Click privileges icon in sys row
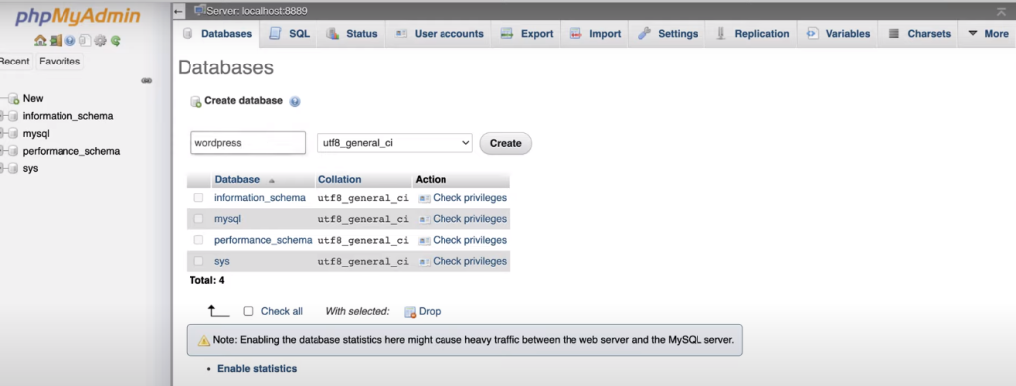1016x386 pixels. [x=425, y=262]
